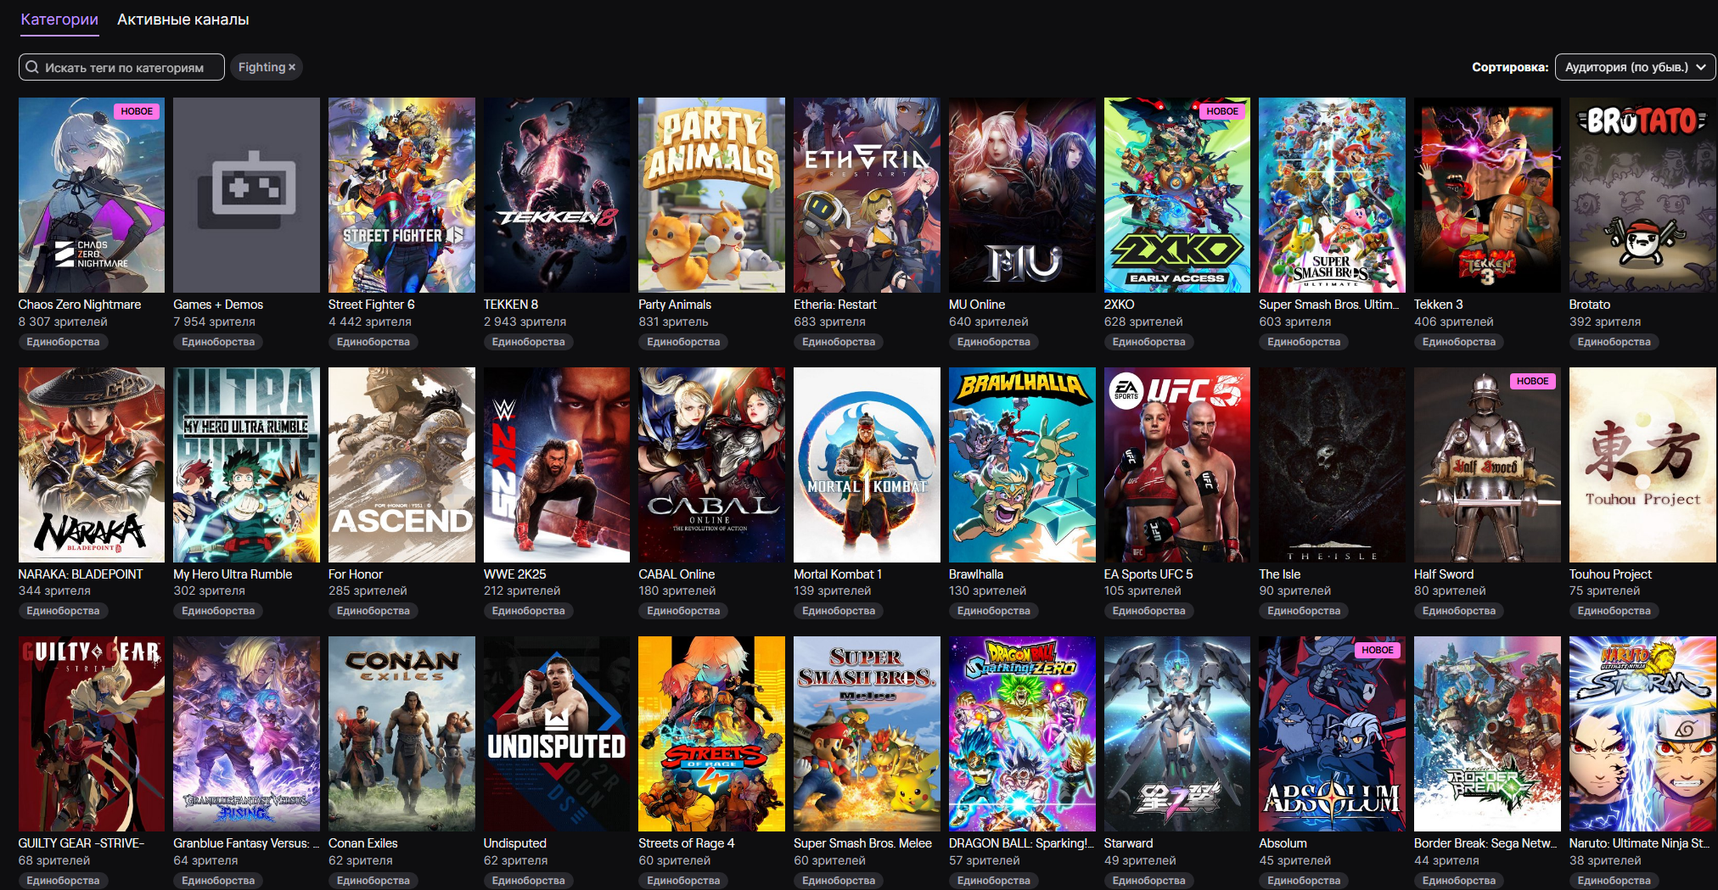This screenshot has height=890, width=1718.
Task: Open the Granblue Fantasy Versus: Rising cover
Action: [246, 734]
